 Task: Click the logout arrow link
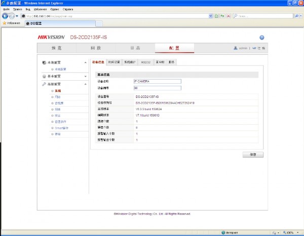tap(258, 48)
